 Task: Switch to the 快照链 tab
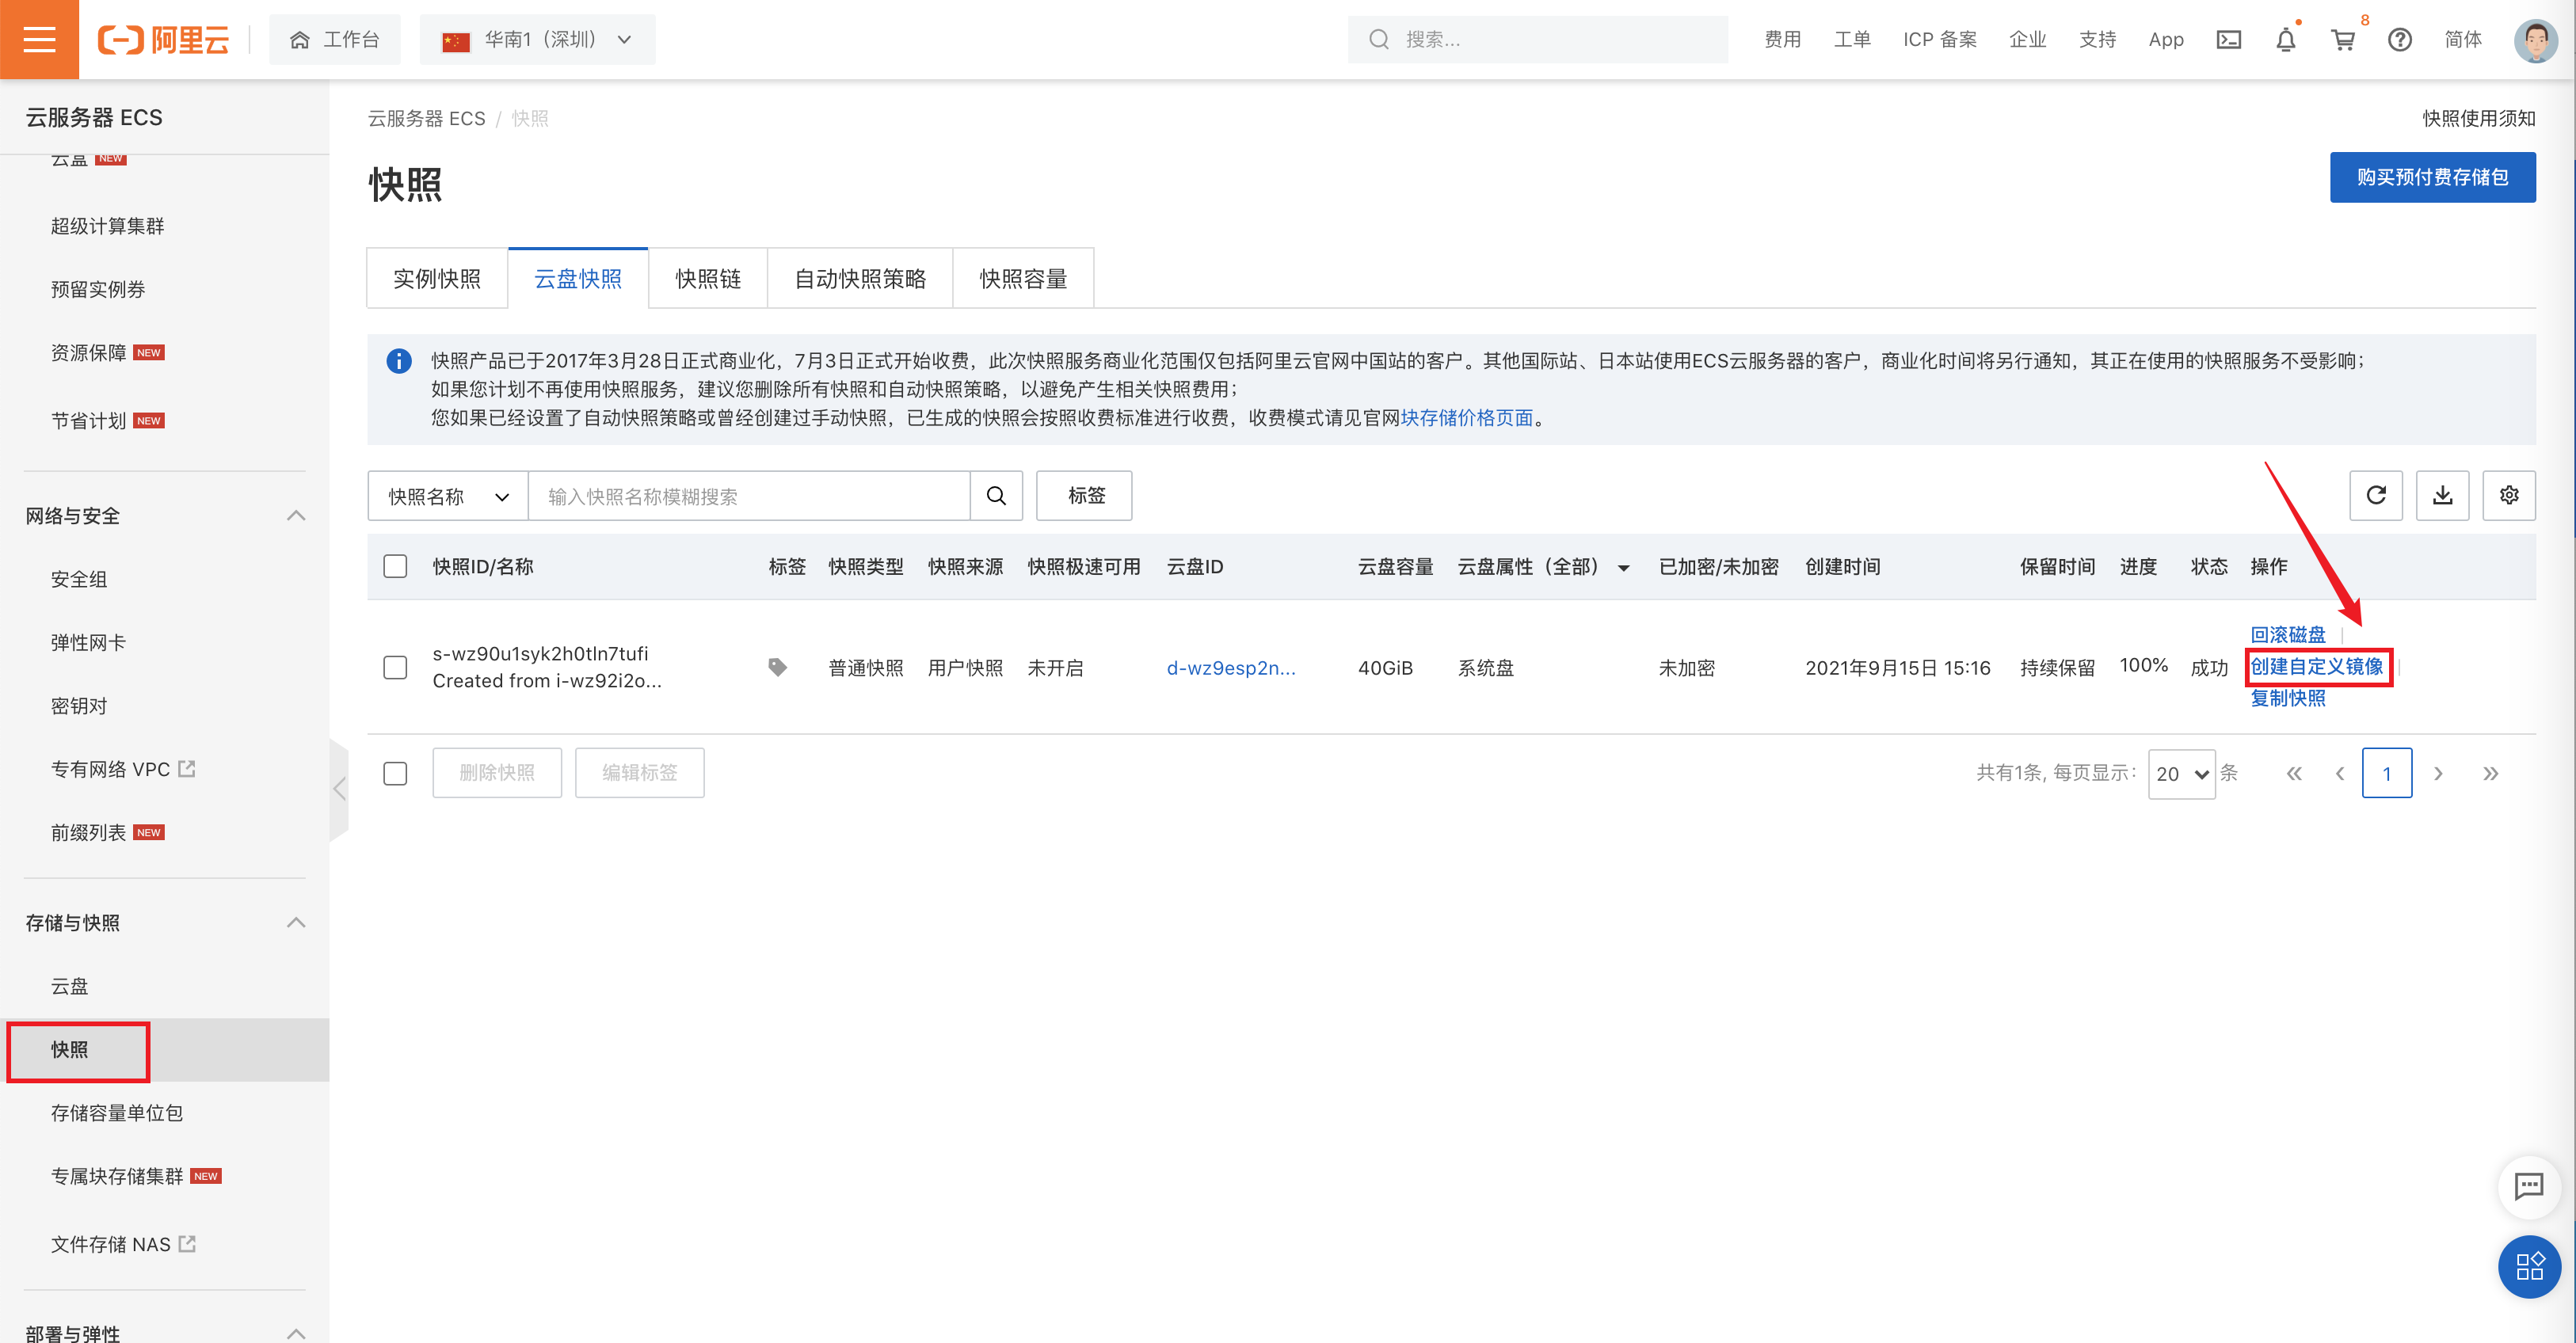707,279
